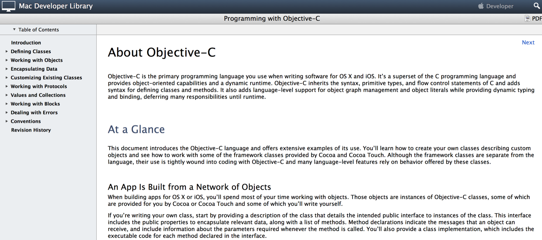542x240 pixels.
Task: Open Dealing with Errors chapter
Action: 34,112
